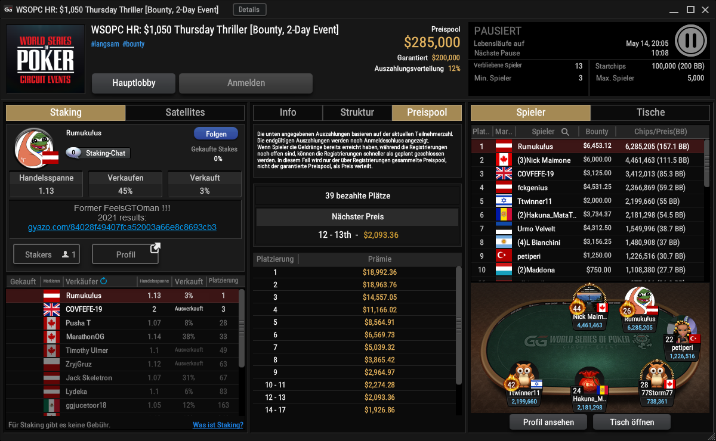The width and height of the screenshot is (716, 441).
Task: Follow Rumukulus with the Folgen button
Action: 215,133
